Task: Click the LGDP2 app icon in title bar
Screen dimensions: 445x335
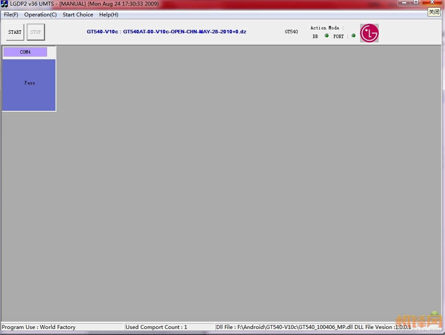Action: click(4, 4)
